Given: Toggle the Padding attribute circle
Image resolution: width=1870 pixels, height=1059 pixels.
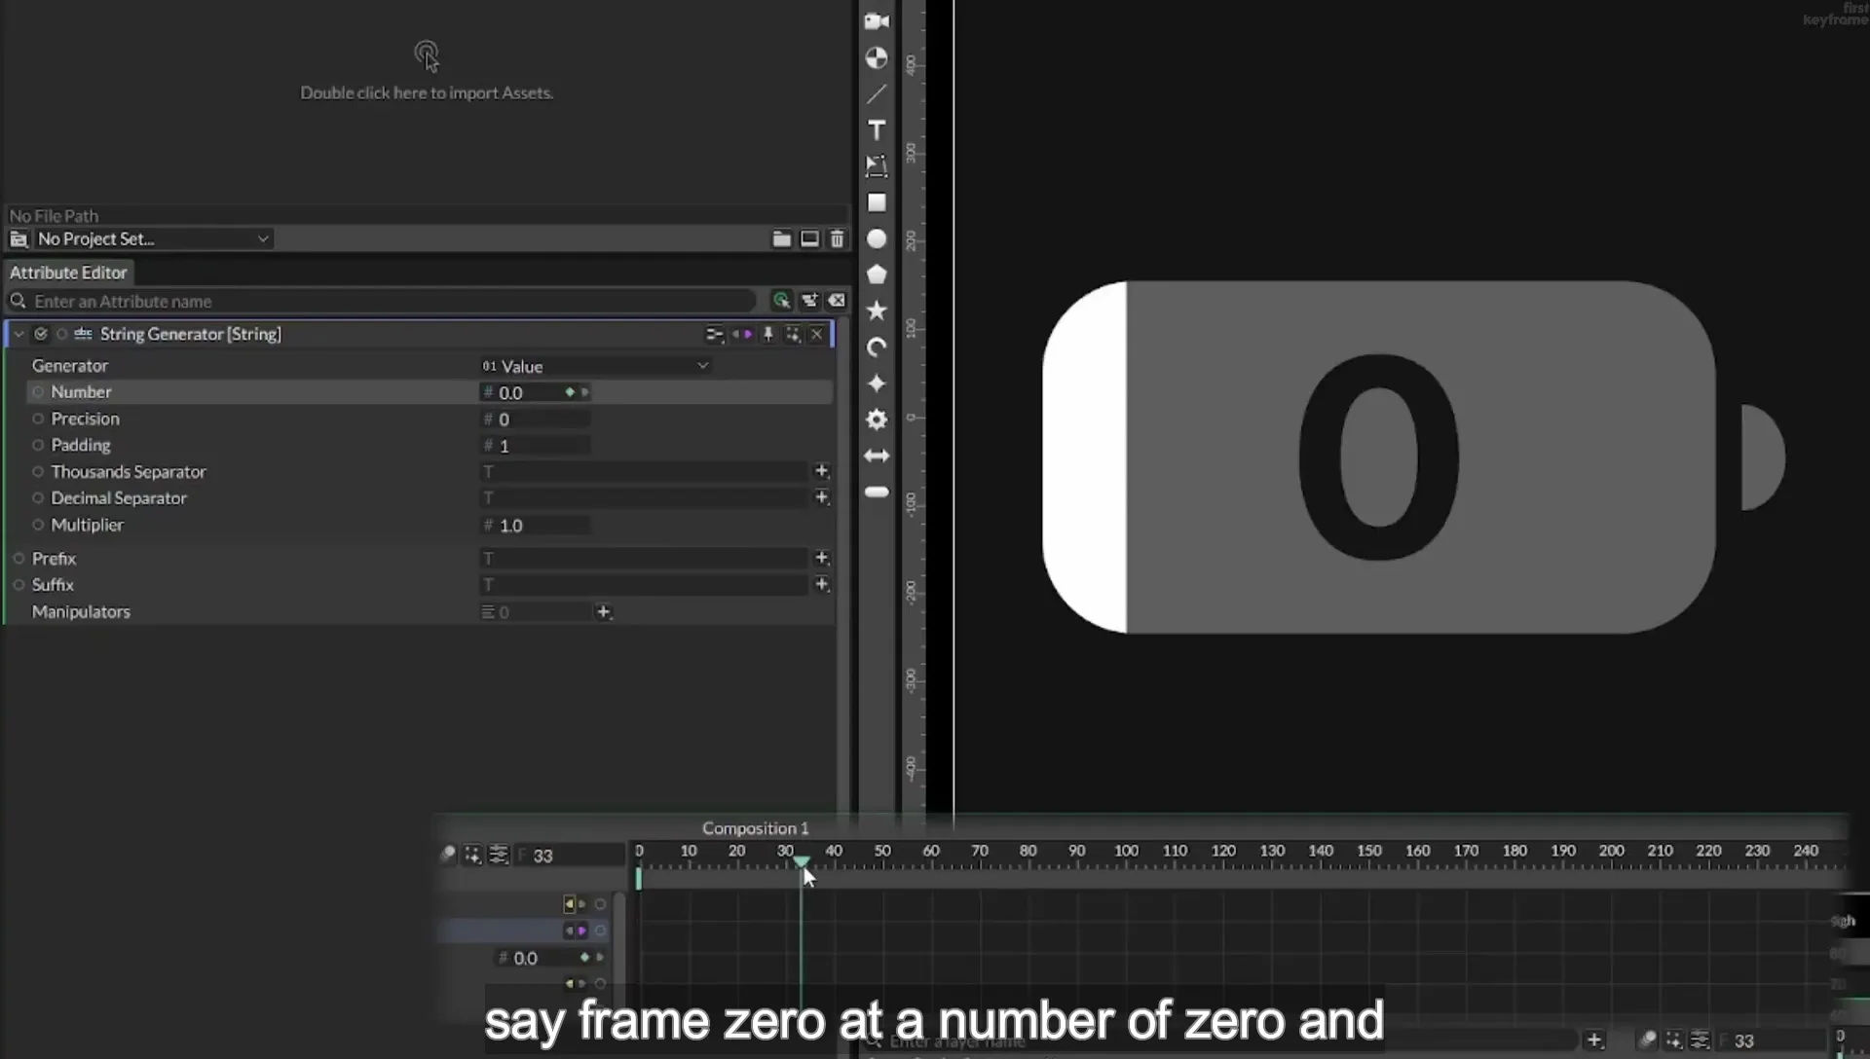Looking at the screenshot, I should (x=38, y=445).
